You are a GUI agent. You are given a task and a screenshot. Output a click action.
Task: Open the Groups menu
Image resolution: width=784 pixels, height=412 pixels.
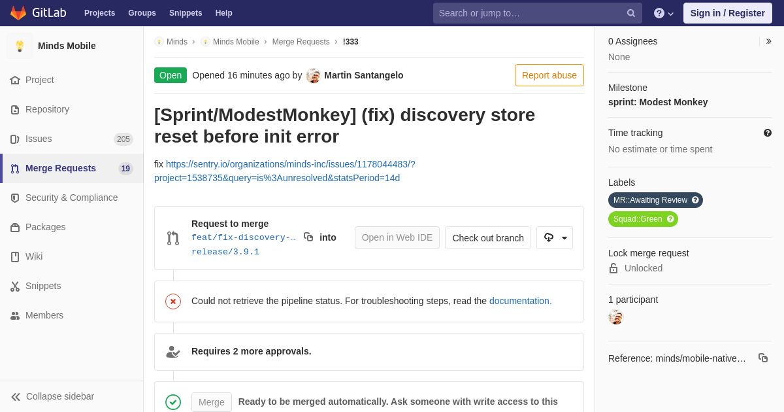click(x=142, y=13)
